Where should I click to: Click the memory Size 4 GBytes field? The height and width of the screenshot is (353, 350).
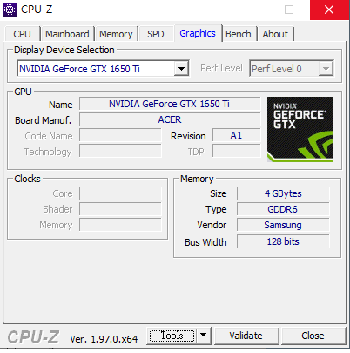tap(283, 193)
